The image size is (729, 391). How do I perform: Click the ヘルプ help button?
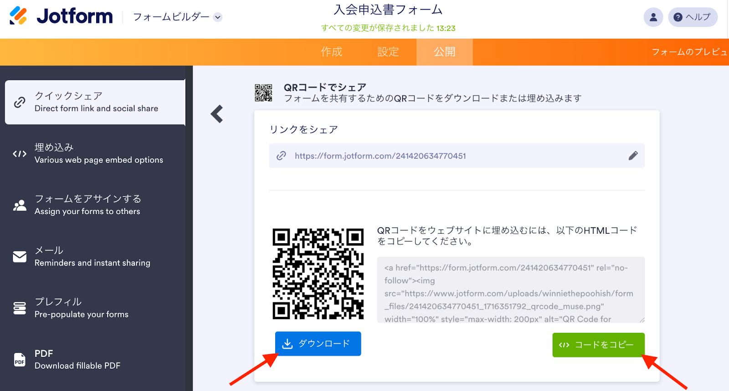pyautogui.click(x=693, y=17)
